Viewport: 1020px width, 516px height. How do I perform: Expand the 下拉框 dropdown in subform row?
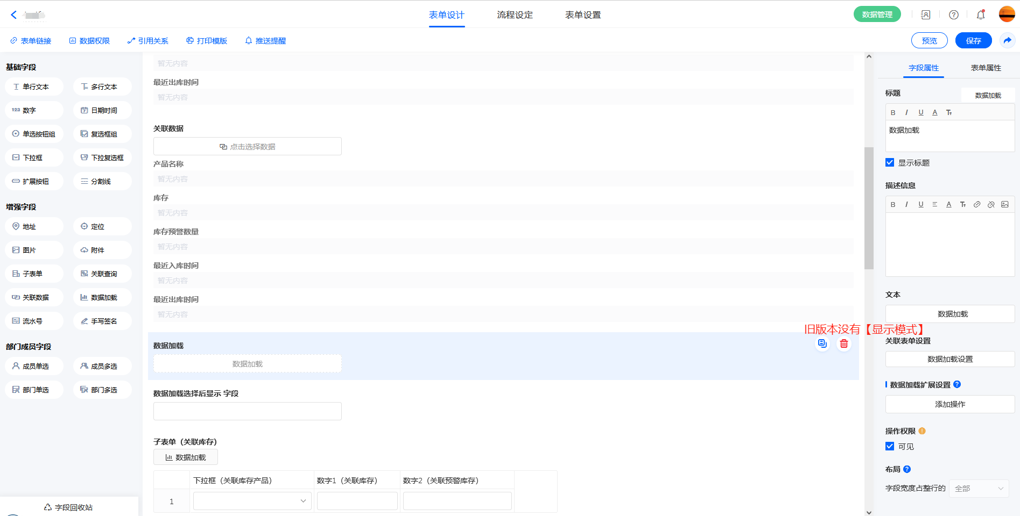point(252,501)
